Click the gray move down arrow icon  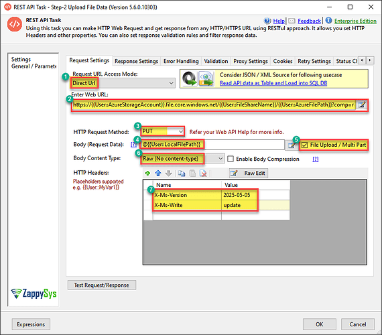pyautogui.click(x=169, y=174)
